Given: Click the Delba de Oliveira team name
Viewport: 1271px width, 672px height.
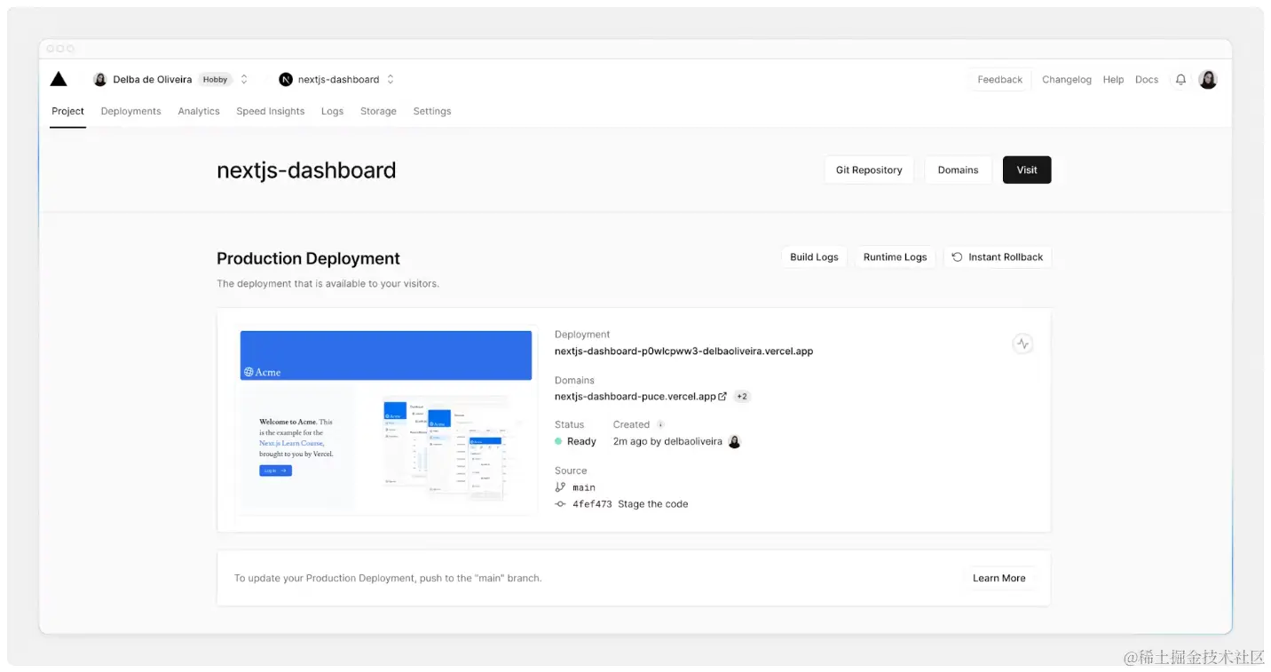Looking at the screenshot, I should pos(153,80).
